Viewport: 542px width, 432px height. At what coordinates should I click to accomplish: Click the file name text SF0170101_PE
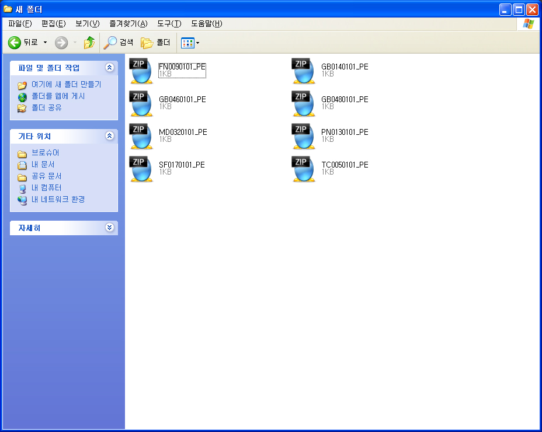pyautogui.click(x=182, y=165)
